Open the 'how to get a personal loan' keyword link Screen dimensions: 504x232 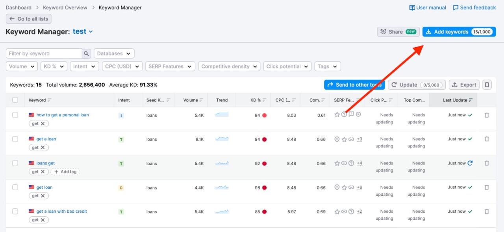63,115
